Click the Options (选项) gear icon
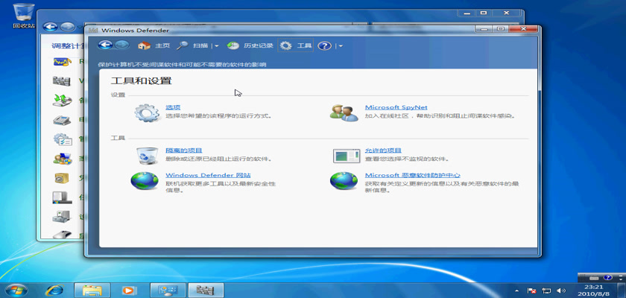This screenshot has width=626, height=298. tap(147, 112)
